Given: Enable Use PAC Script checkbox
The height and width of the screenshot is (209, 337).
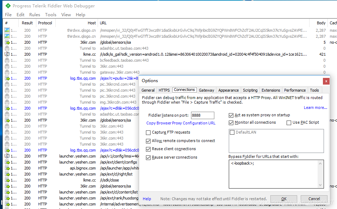Looking at the screenshot, I should [289, 123].
